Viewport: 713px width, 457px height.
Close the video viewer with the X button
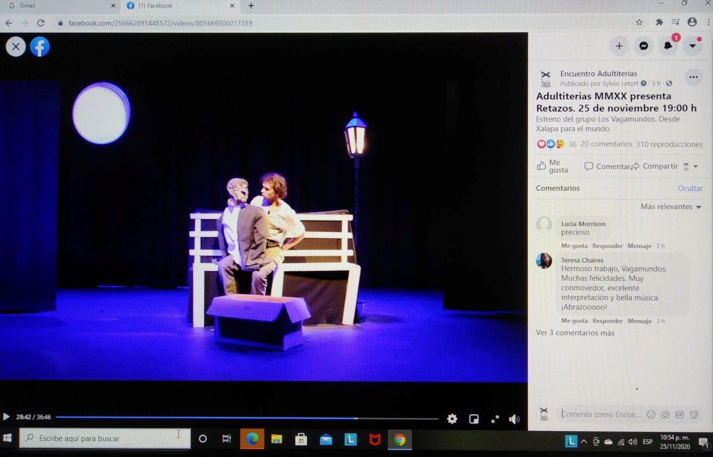point(16,47)
